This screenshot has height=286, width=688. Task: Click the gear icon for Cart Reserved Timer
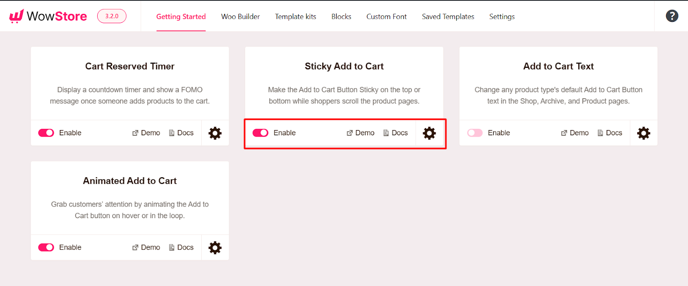(215, 133)
